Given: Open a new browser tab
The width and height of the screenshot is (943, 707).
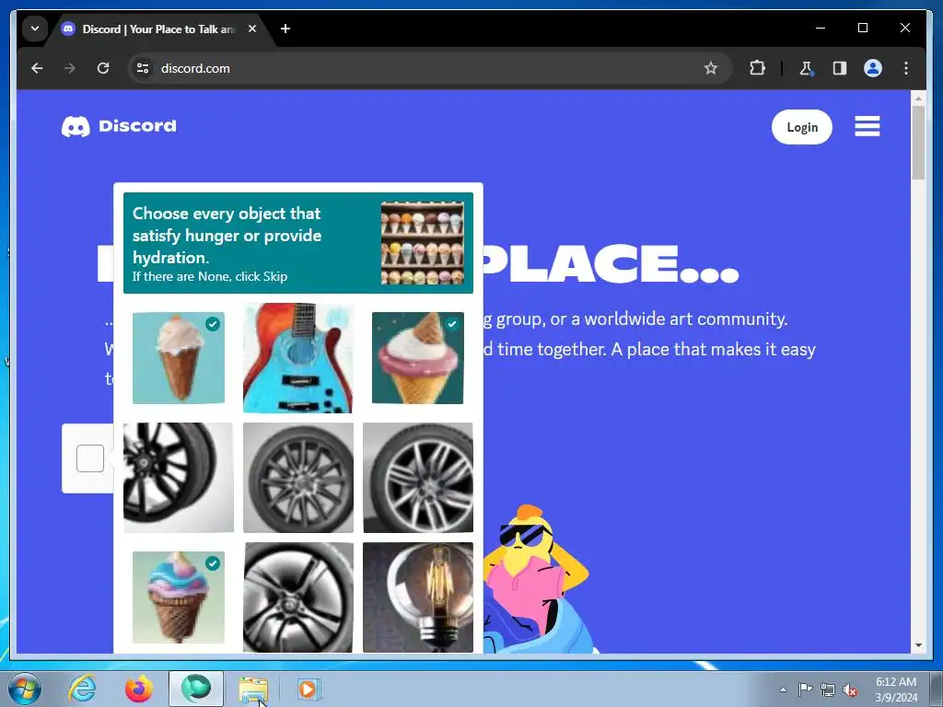Looking at the screenshot, I should (x=285, y=29).
